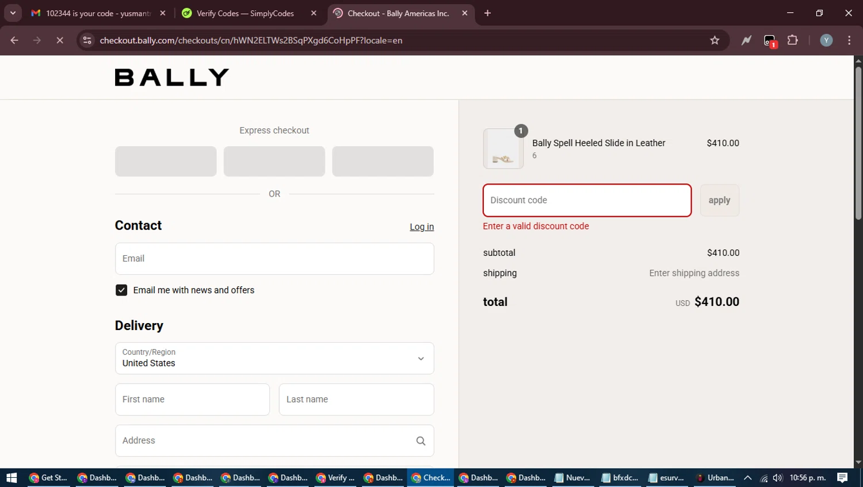
Task: Open the Windows Start menu
Action: click(x=12, y=478)
